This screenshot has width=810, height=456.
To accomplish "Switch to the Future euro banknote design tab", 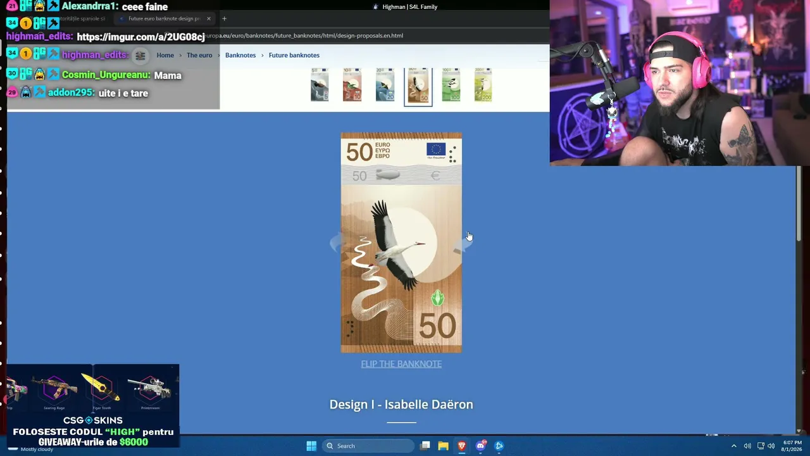I will click(166, 18).
